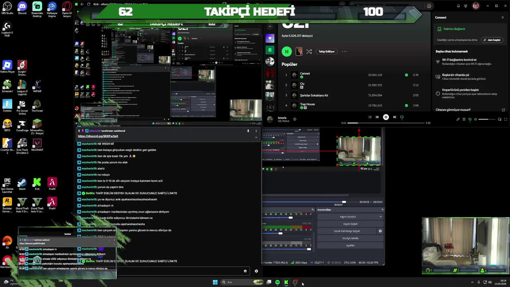
Task: Pop out the OBS audio mixer dock
Action: 313,210
